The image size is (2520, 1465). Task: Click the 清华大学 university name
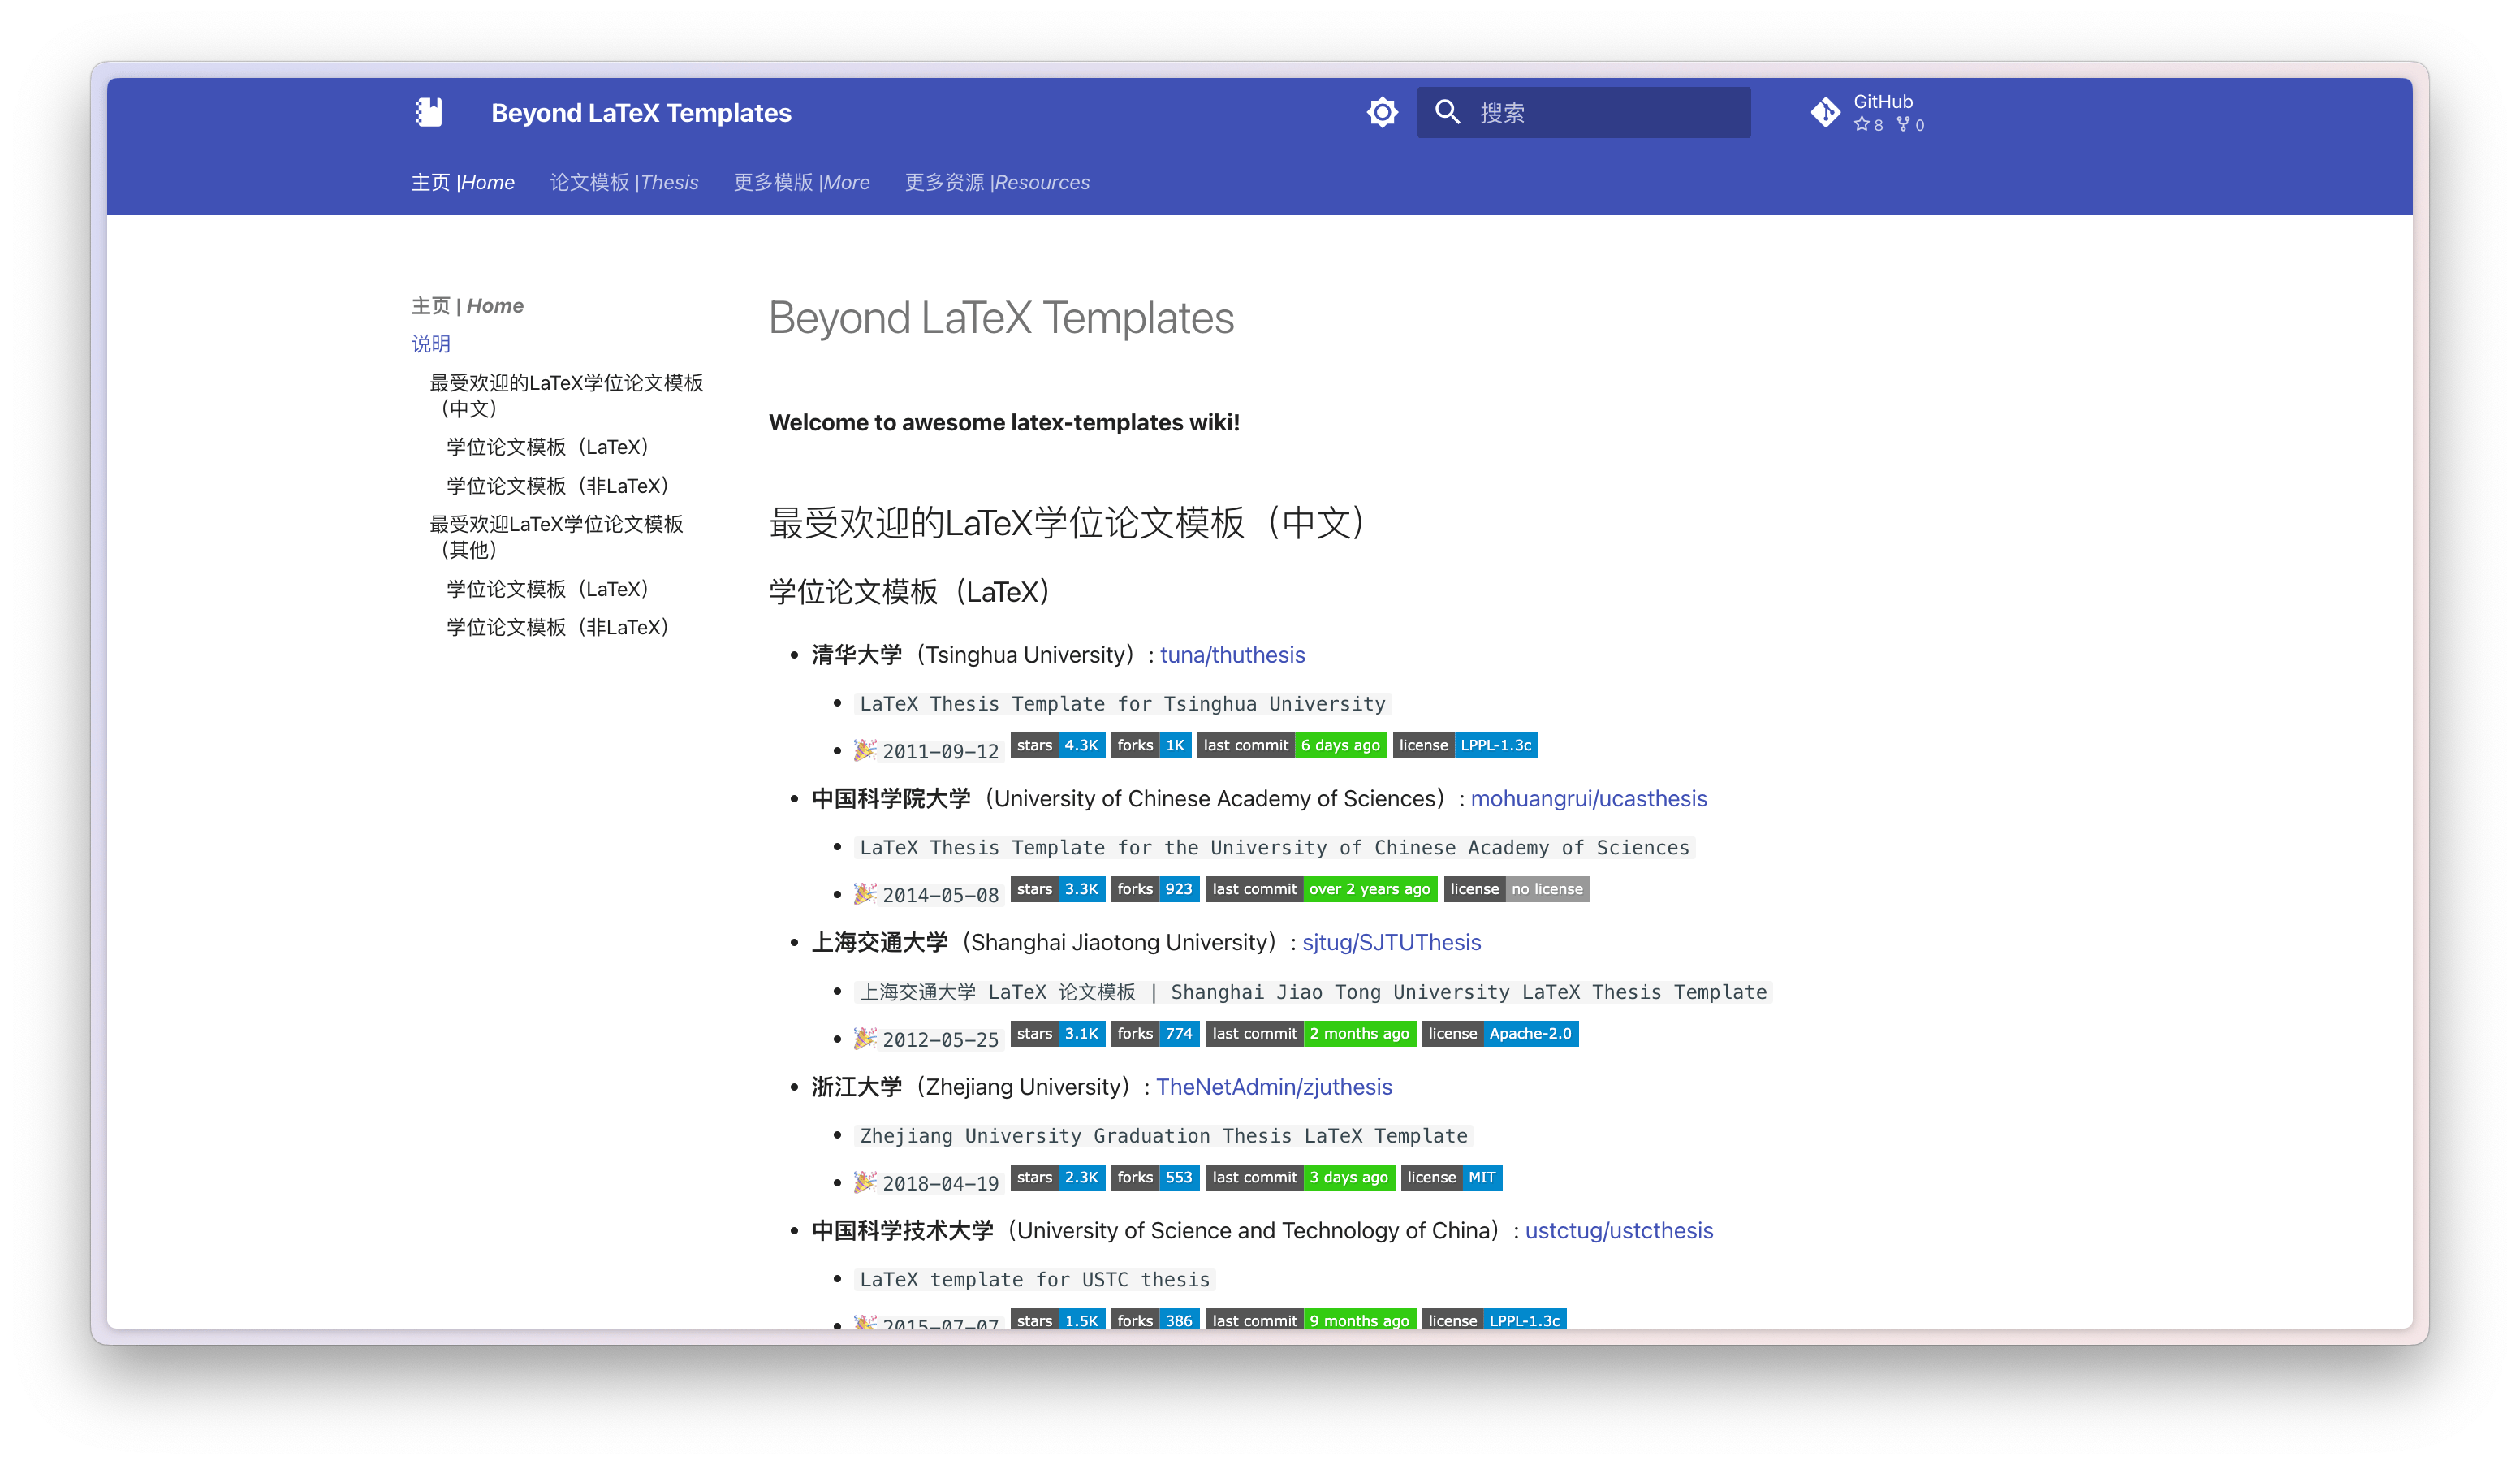click(856, 655)
